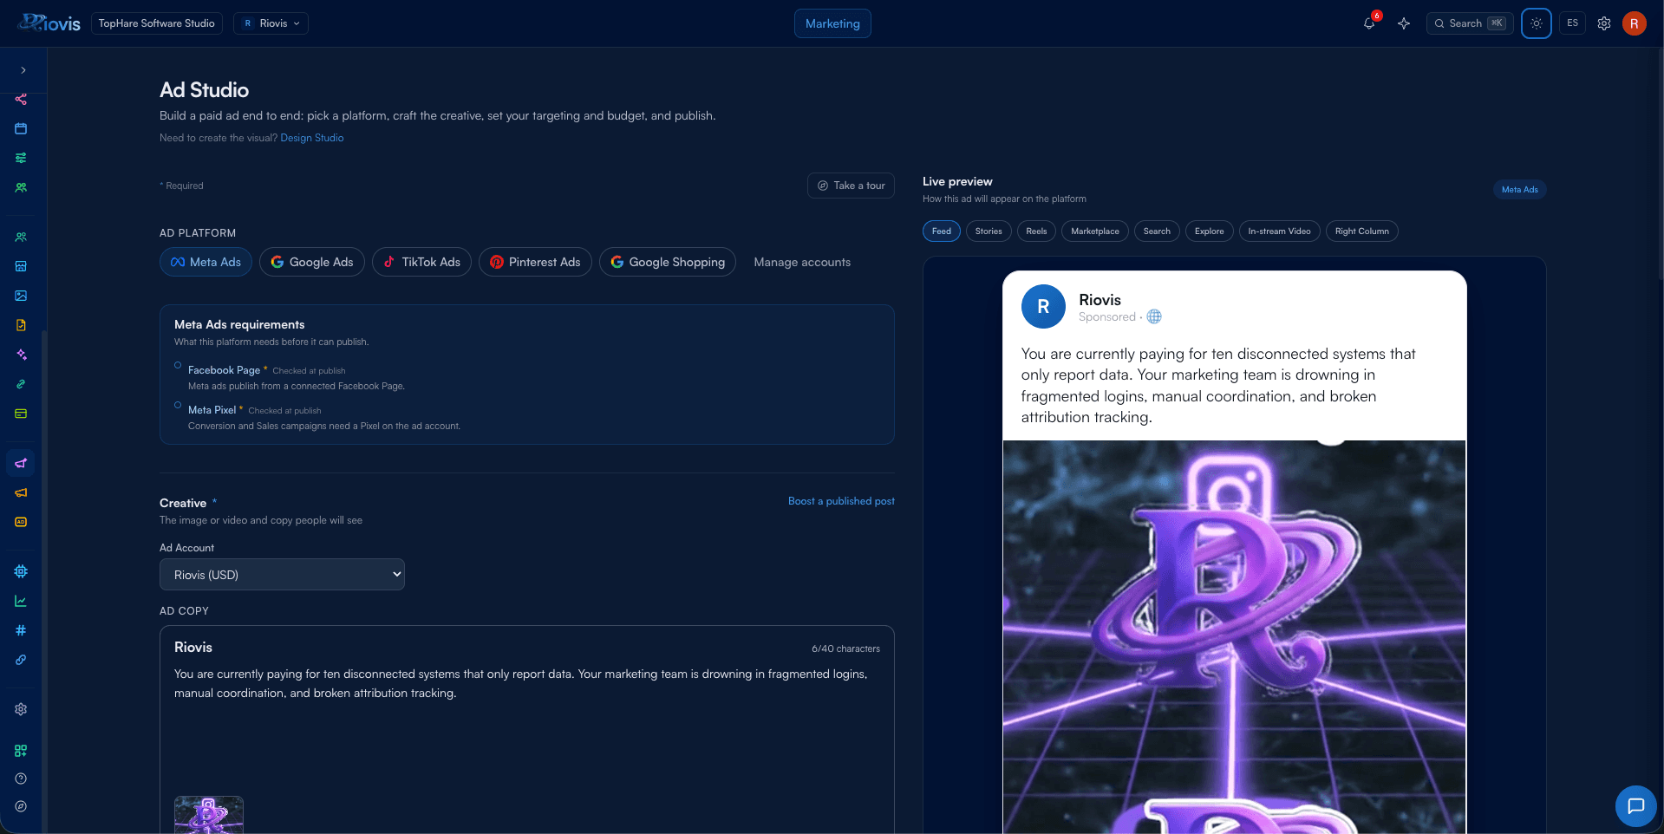This screenshot has height=834, width=1664.
Task: Select the Pinterest Ads platform
Action: click(535, 262)
